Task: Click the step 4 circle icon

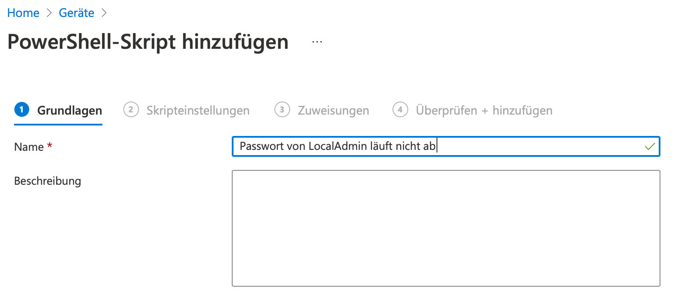Action: click(400, 110)
